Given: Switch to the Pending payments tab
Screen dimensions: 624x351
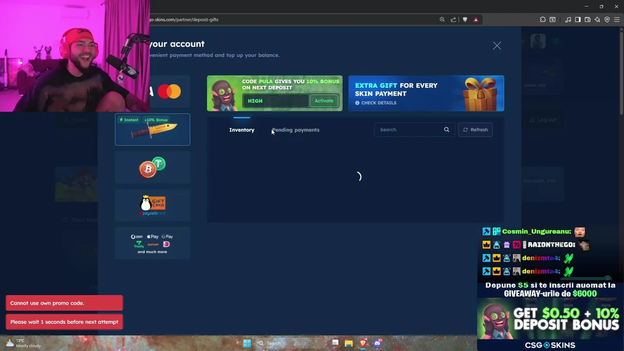Looking at the screenshot, I should [x=295, y=130].
